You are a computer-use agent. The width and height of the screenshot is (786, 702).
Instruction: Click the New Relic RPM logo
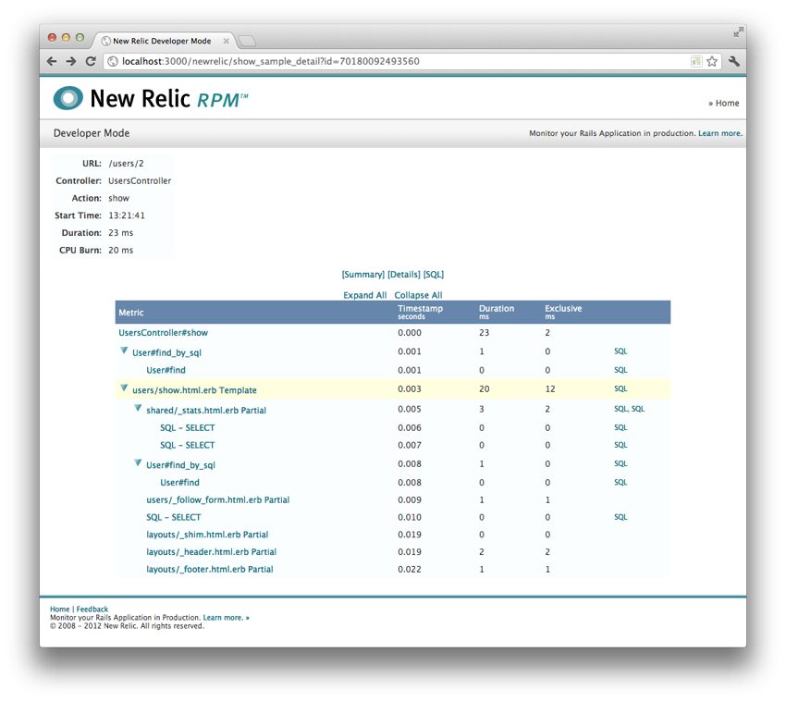151,98
